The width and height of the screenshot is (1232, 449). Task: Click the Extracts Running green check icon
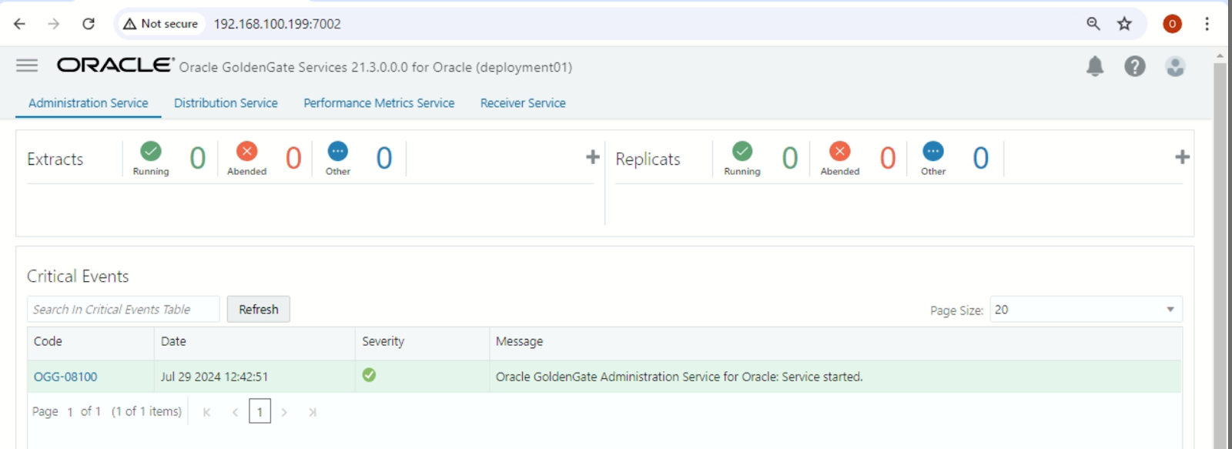click(x=151, y=151)
